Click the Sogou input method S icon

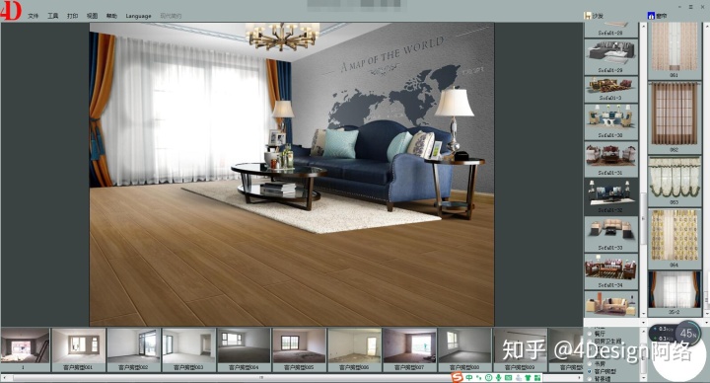click(457, 377)
